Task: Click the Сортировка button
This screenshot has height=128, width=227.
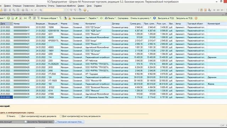Action: pyautogui.click(x=123, y=18)
